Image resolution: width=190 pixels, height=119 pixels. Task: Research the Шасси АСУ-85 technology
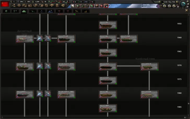[x=25, y=66]
